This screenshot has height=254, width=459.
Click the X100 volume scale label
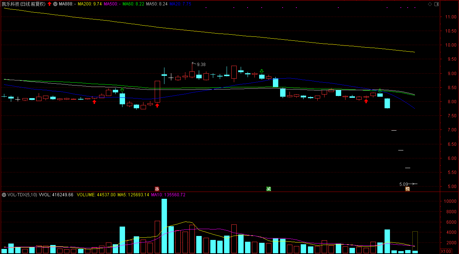pyautogui.click(x=447, y=251)
